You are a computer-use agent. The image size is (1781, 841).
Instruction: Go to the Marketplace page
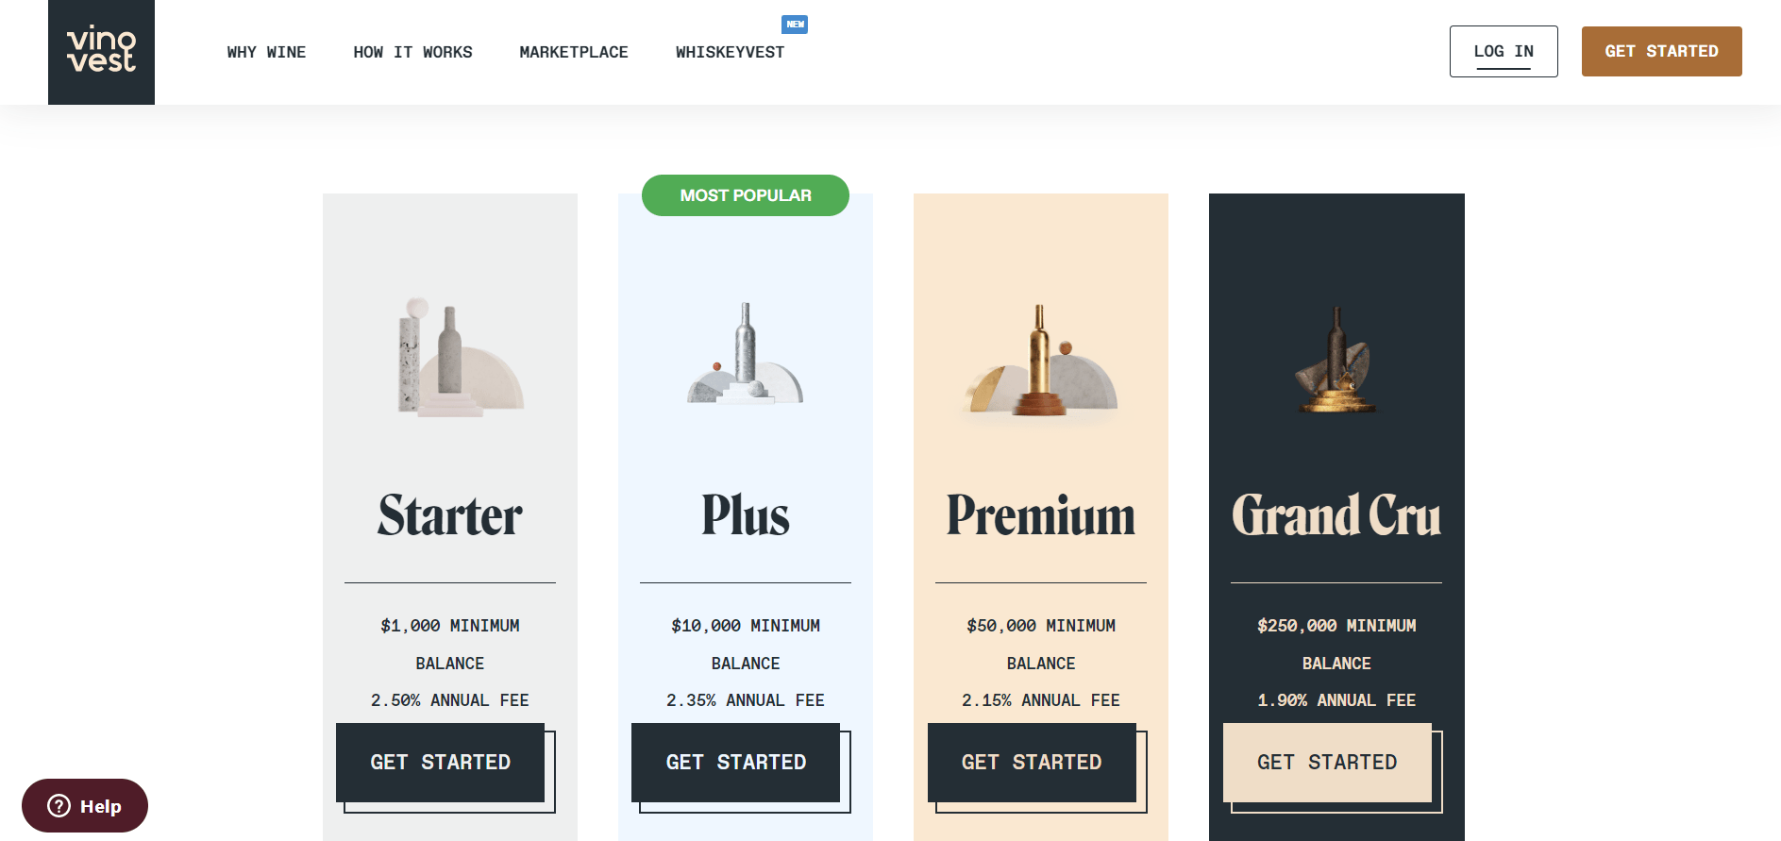click(574, 52)
